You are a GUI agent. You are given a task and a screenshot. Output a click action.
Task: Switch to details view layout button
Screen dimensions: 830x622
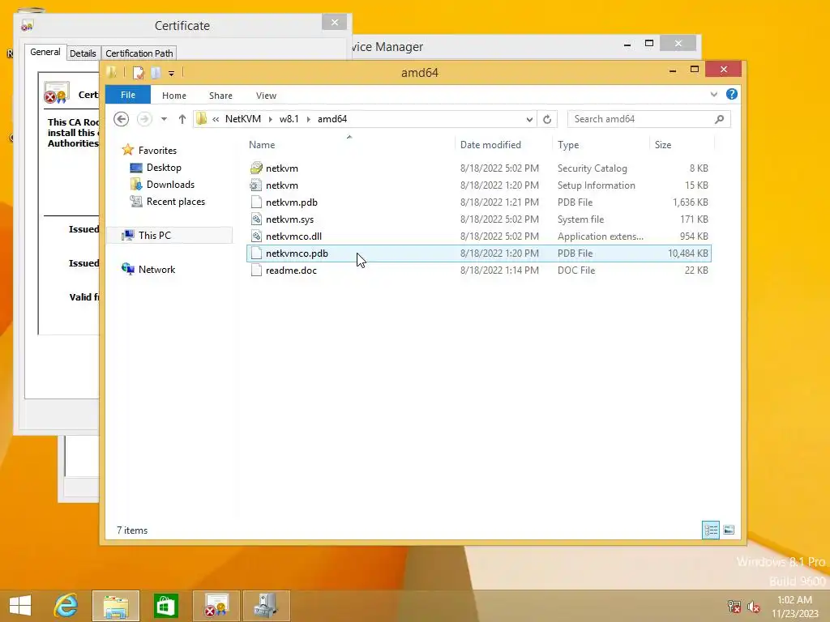coord(710,530)
